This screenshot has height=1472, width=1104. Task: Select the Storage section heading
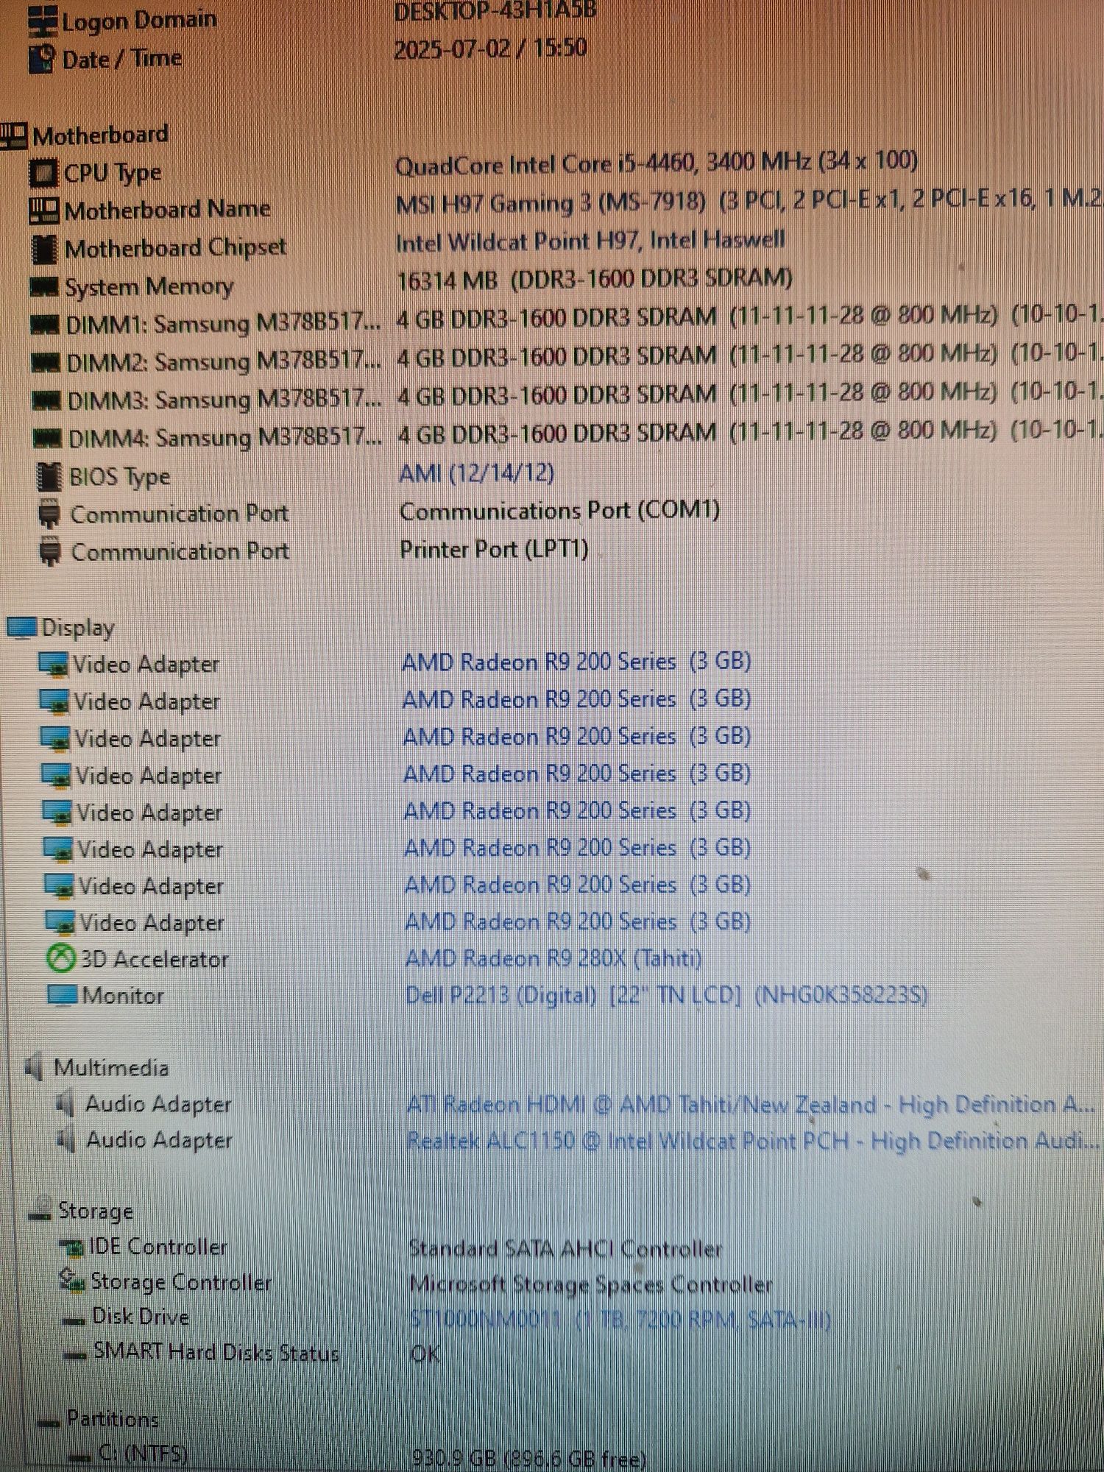pyautogui.click(x=96, y=1211)
